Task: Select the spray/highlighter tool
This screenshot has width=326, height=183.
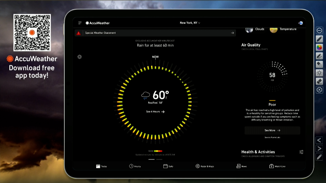Action: click(x=319, y=64)
